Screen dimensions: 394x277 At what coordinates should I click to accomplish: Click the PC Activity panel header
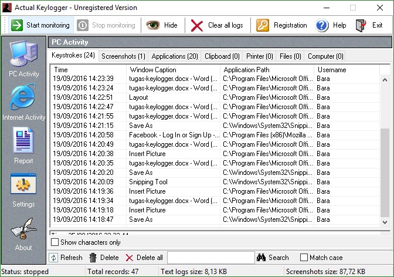coord(220,42)
